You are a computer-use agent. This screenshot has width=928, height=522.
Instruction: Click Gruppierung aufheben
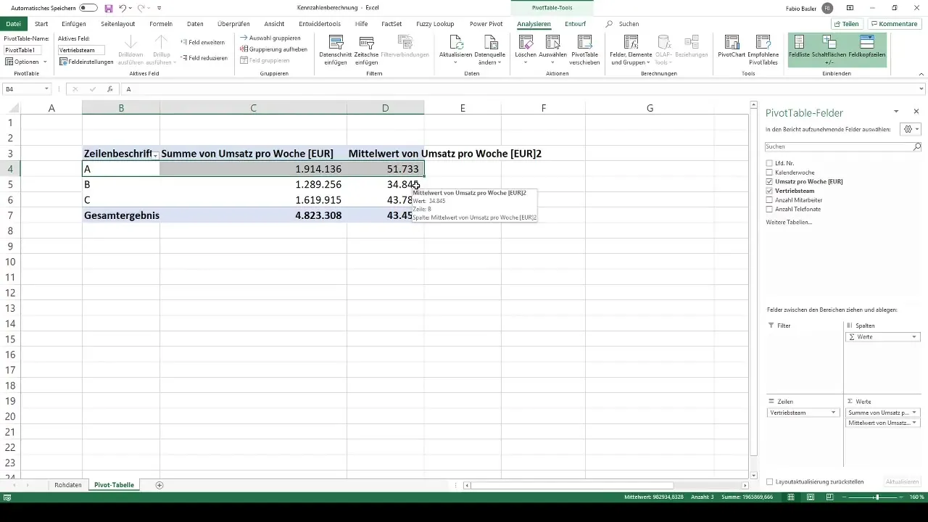click(273, 49)
